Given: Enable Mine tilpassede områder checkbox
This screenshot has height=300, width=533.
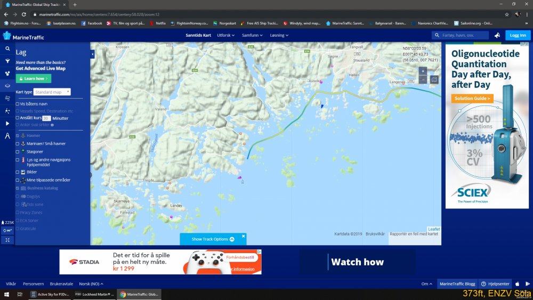Looking at the screenshot, I should [x=18, y=180].
